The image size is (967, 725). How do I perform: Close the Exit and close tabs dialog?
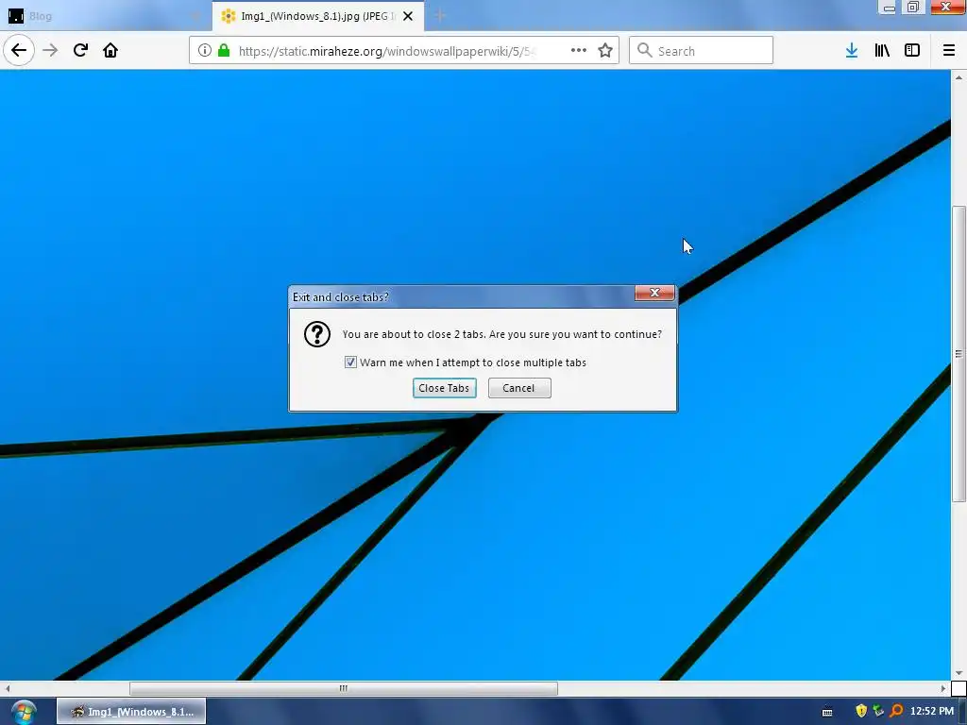pos(654,293)
